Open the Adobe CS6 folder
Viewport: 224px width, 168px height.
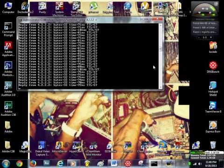8,147
